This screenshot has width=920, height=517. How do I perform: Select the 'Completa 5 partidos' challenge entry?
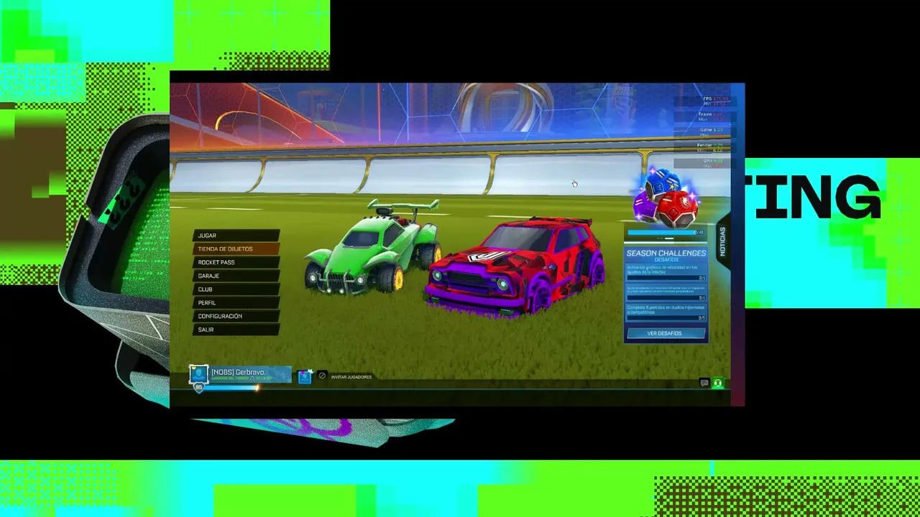pos(666,312)
